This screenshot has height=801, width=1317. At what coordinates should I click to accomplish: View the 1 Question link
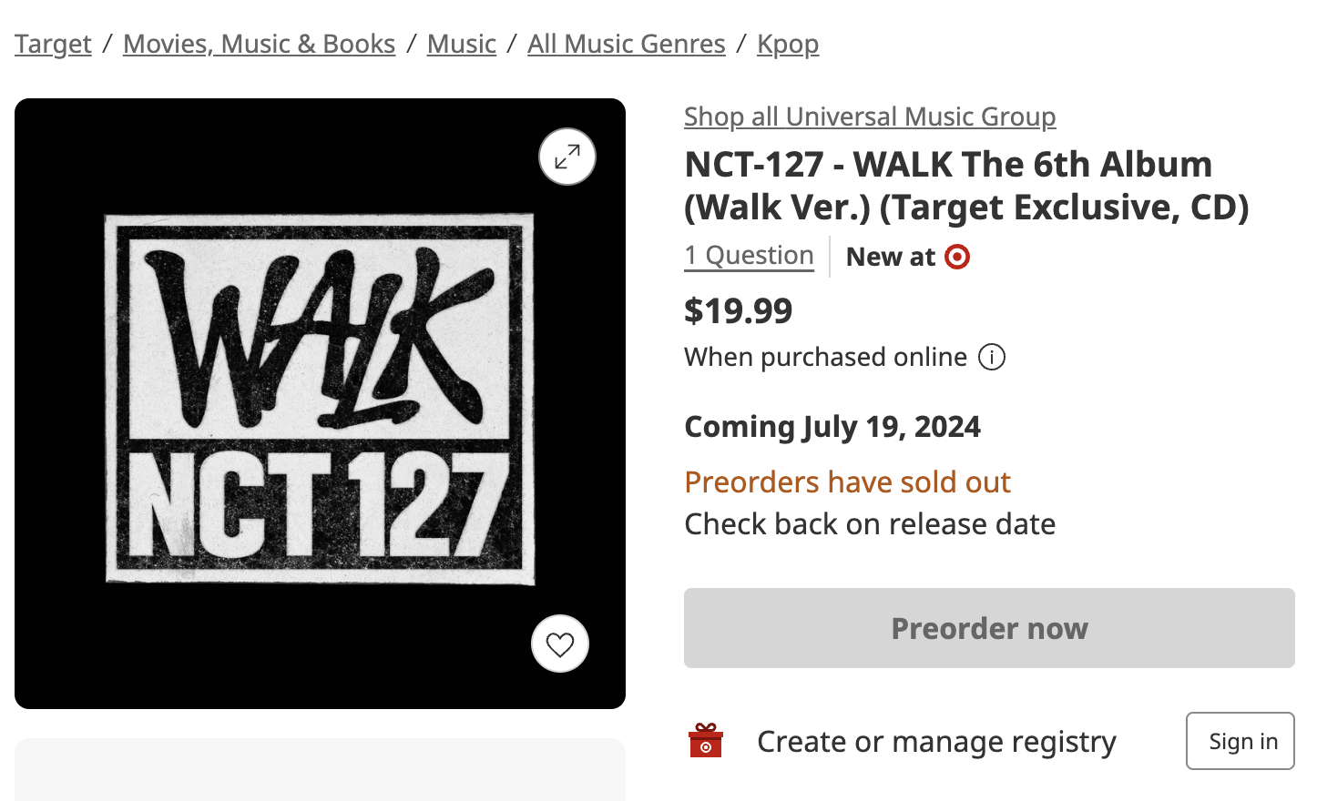tap(749, 256)
